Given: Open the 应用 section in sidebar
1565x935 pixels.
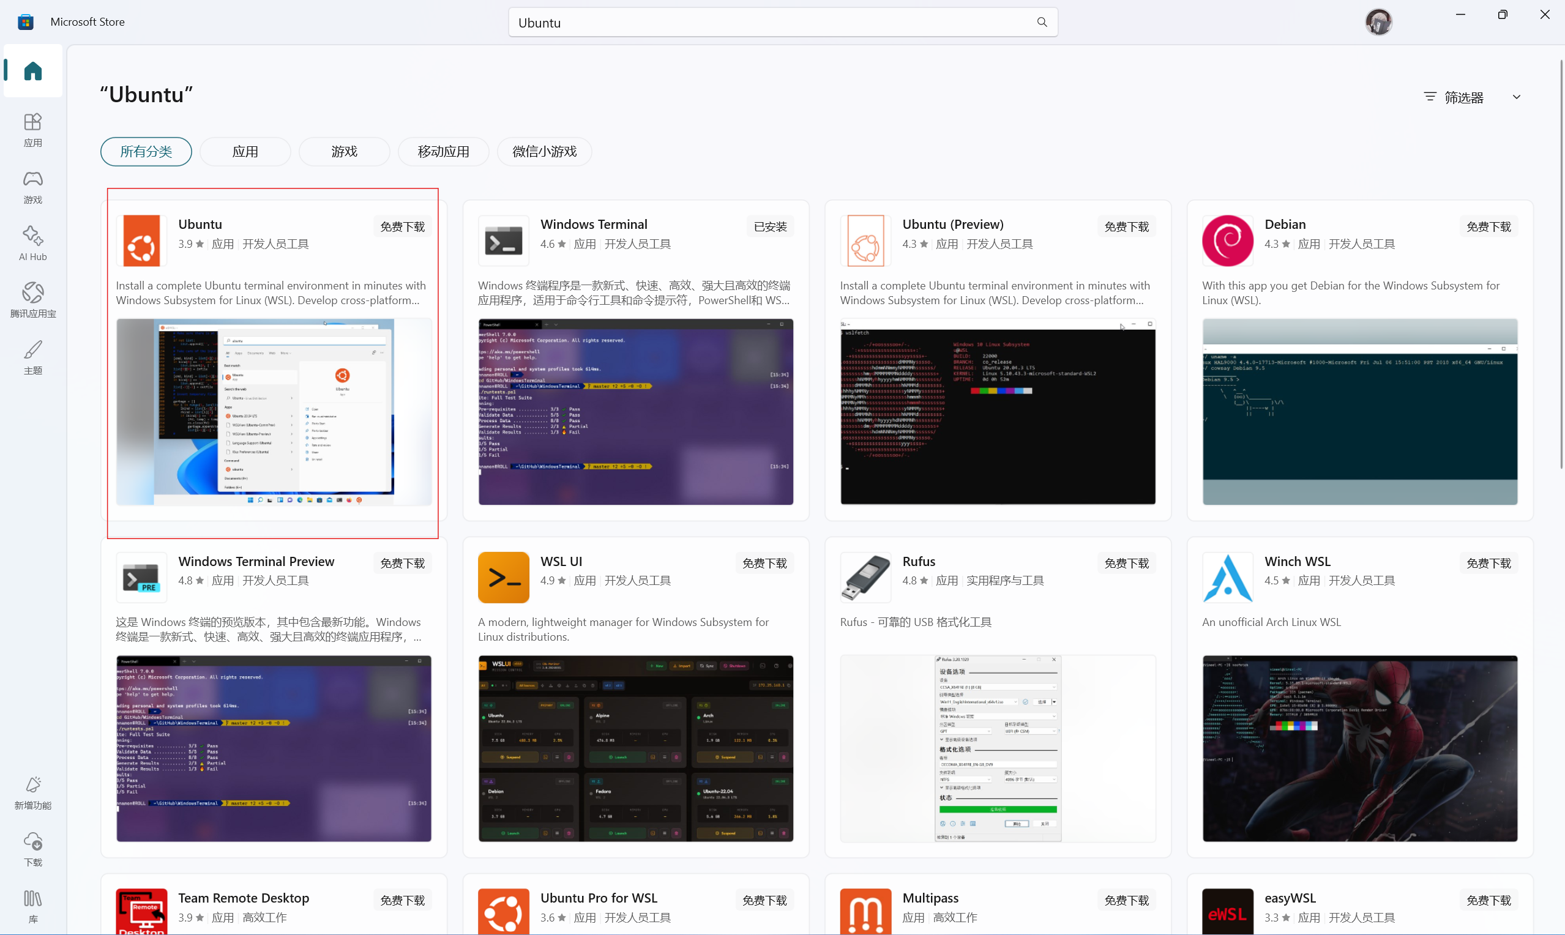Looking at the screenshot, I should coord(33,130).
